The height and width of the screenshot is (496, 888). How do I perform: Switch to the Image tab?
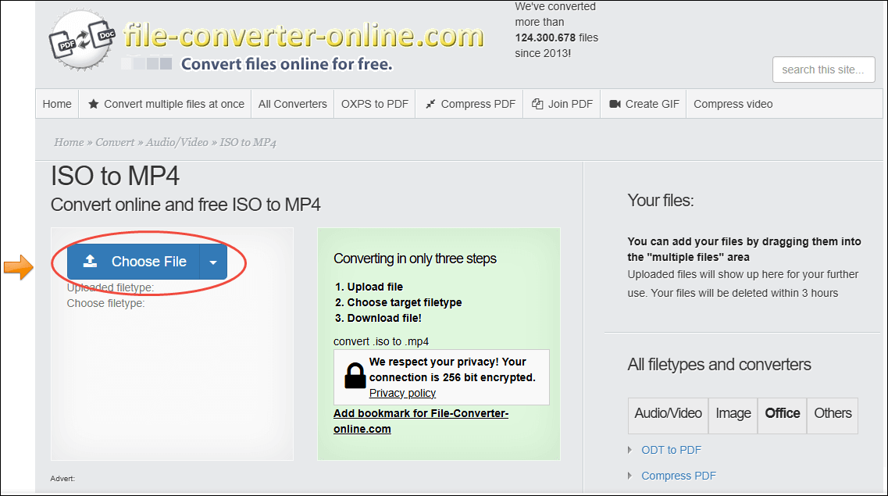[733, 416]
